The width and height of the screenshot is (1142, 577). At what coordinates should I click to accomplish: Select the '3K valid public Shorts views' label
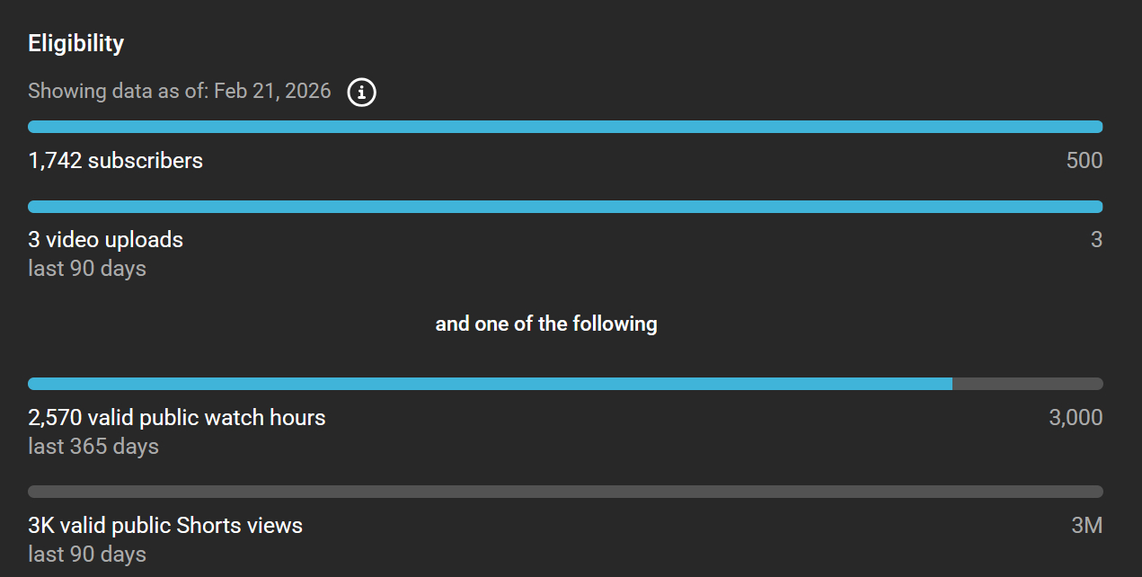click(165, 526)
